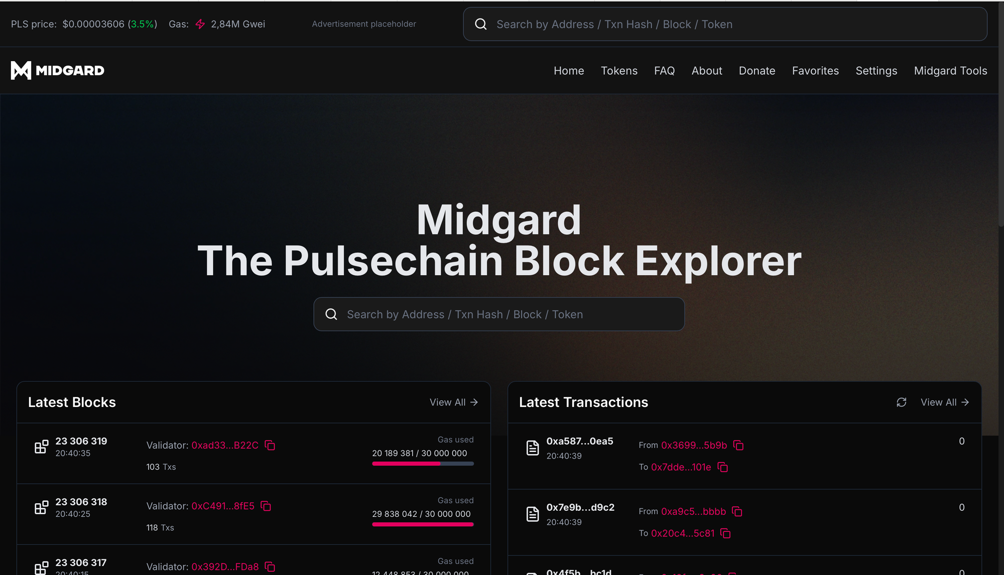Screen dimensions: 1004x575
Task: Copy sender address 0xa9c5...bbbb
Action: tap(737, 511)
